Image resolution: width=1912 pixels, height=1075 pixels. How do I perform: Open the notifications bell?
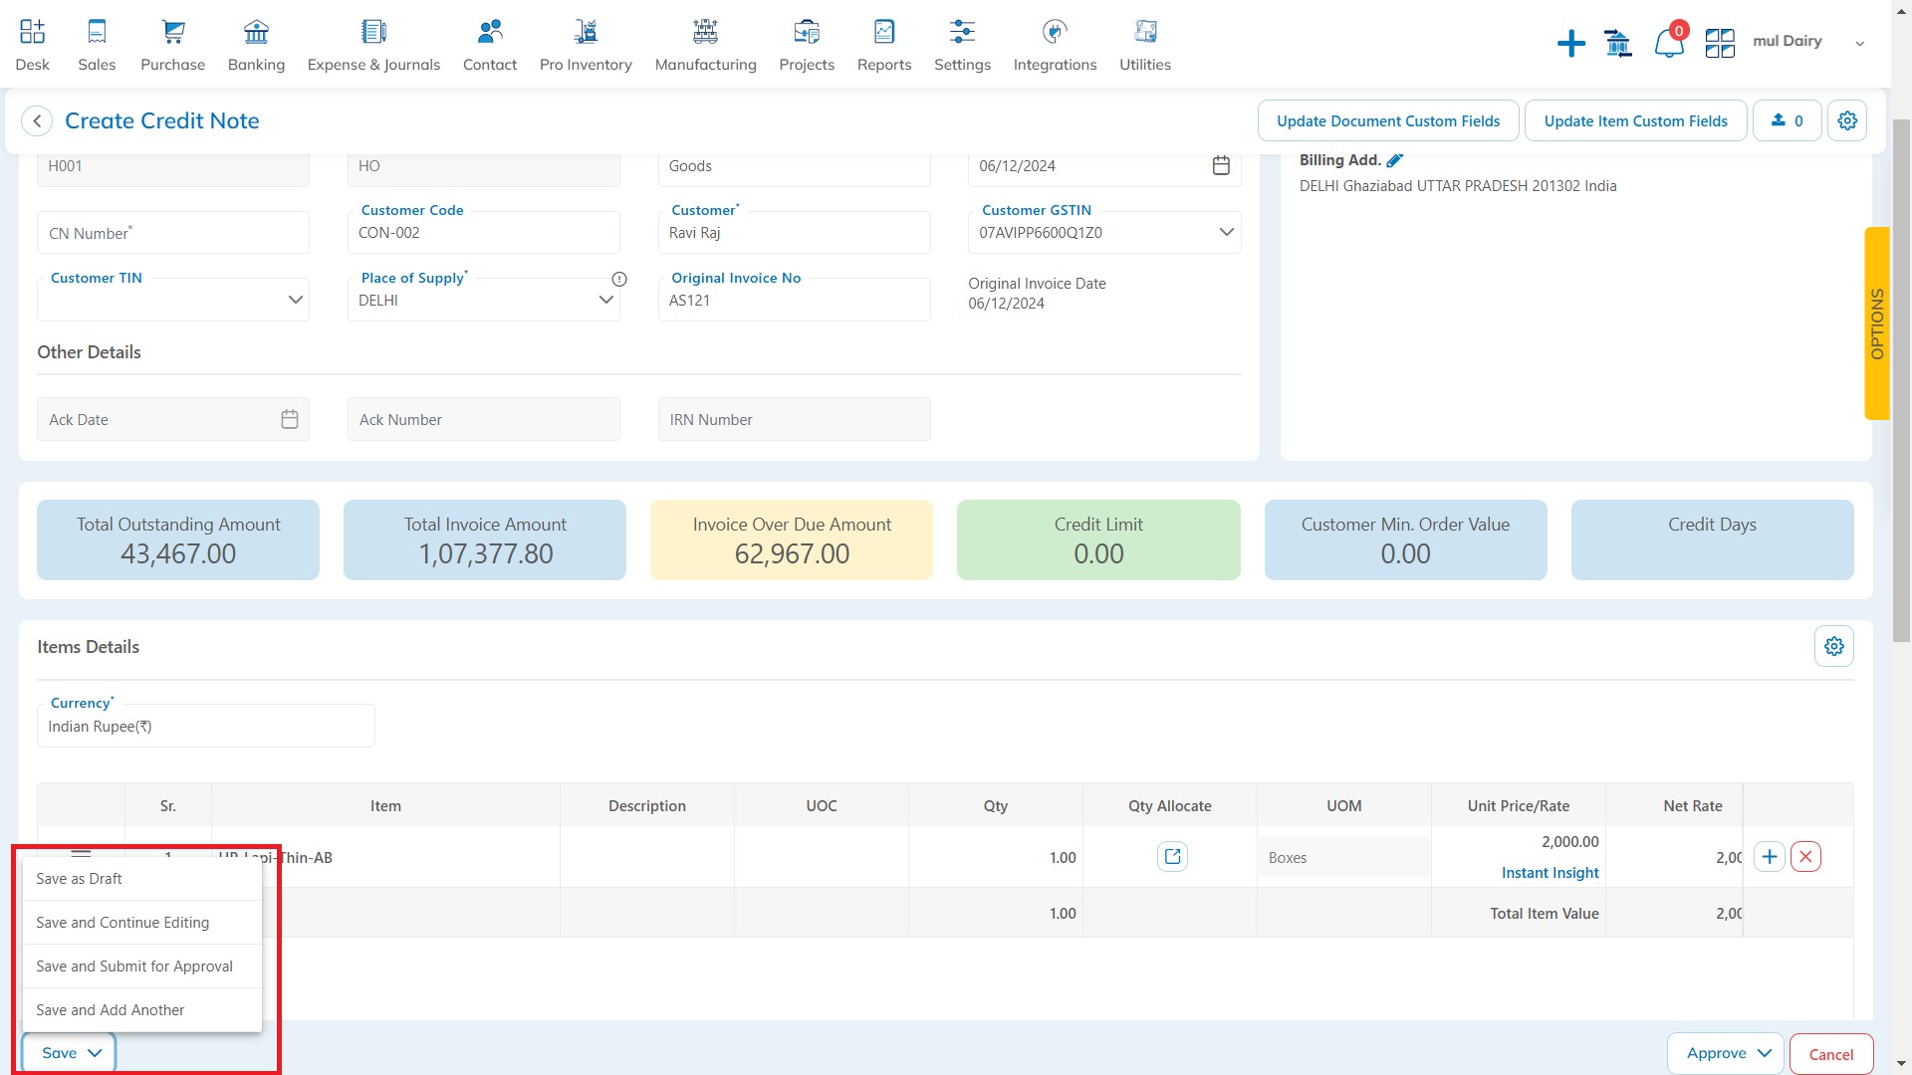[x=1669, y=43]
